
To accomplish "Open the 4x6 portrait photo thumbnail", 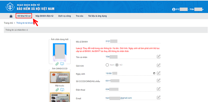I will coord(60,52).
